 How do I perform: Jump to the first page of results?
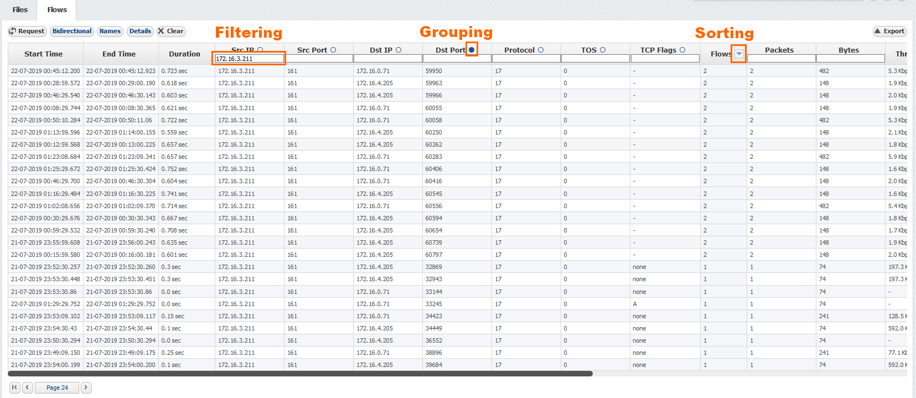click(14, 387)
